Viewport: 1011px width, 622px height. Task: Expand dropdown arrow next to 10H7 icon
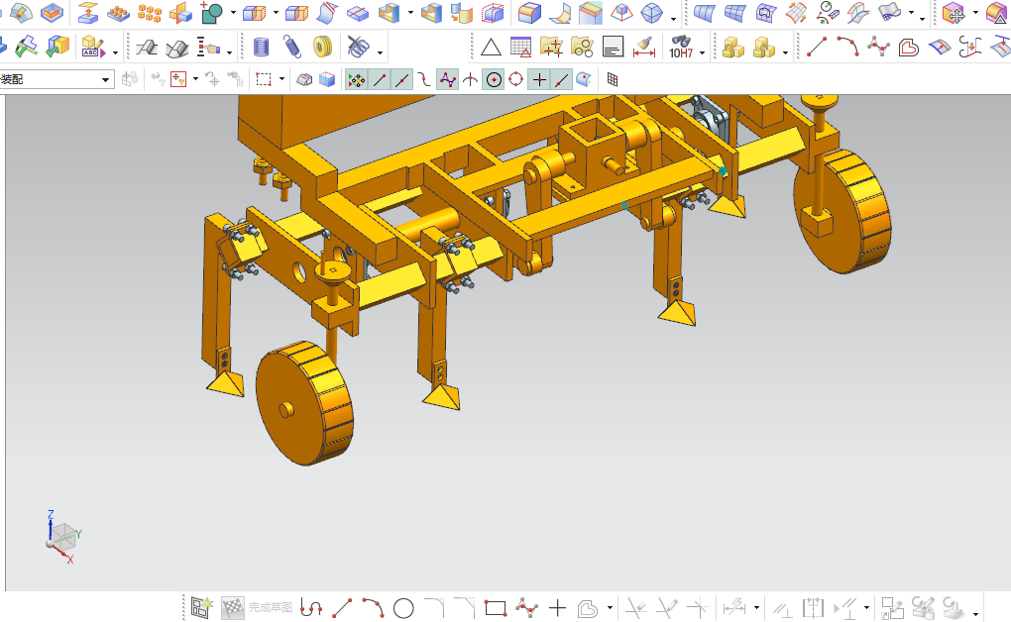702,52
